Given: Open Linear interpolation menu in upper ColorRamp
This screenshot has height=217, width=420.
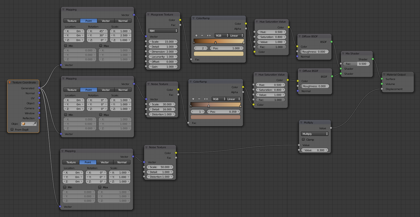Looking at the screenshot, I should (x=236, y=36).
